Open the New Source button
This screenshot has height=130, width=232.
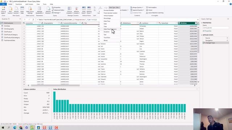[10, 10]
